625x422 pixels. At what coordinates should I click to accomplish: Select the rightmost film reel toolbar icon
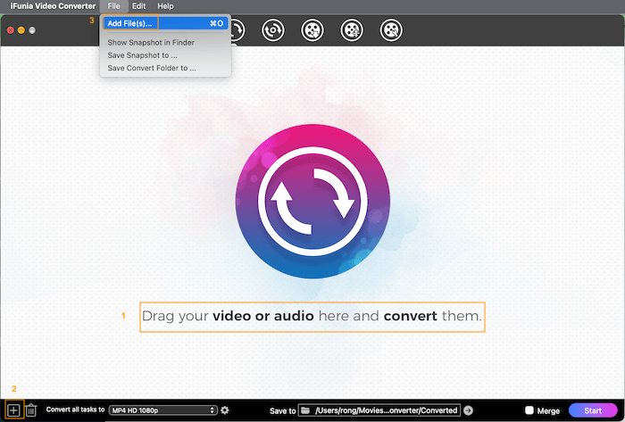coord(391,30)
